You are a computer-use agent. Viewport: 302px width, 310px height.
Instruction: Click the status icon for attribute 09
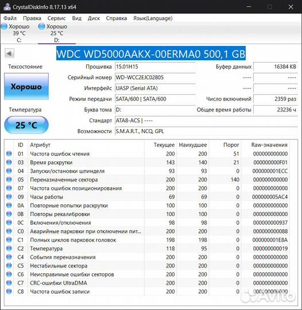[x=9, y=197]
